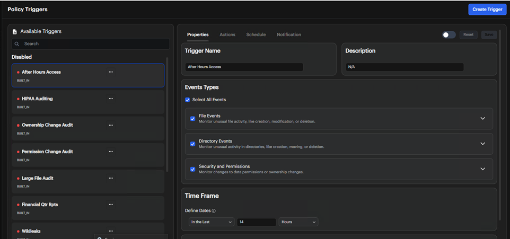This screenshot has height=239, width=510.
Task: Open the Permission Change Audit three-dot menu
Action: (x=111, y=152)
